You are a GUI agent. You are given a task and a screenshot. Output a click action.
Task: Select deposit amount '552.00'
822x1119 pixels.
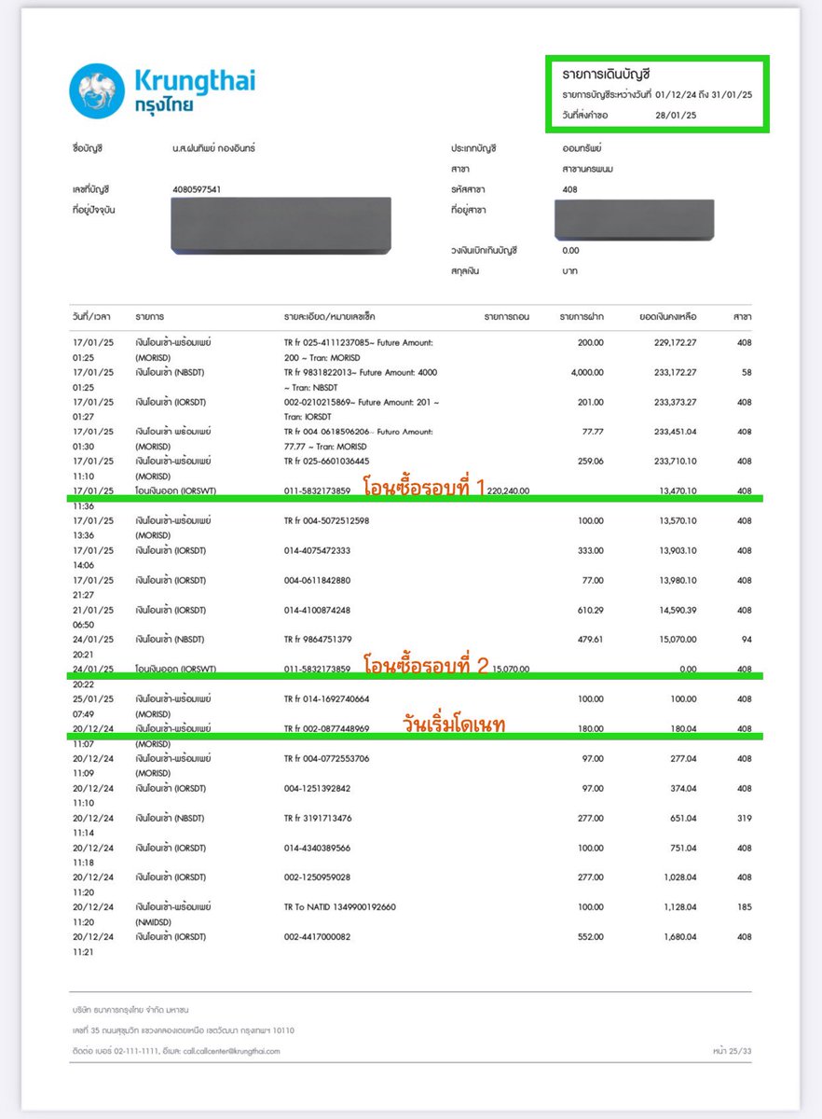[x=591, y=936]
